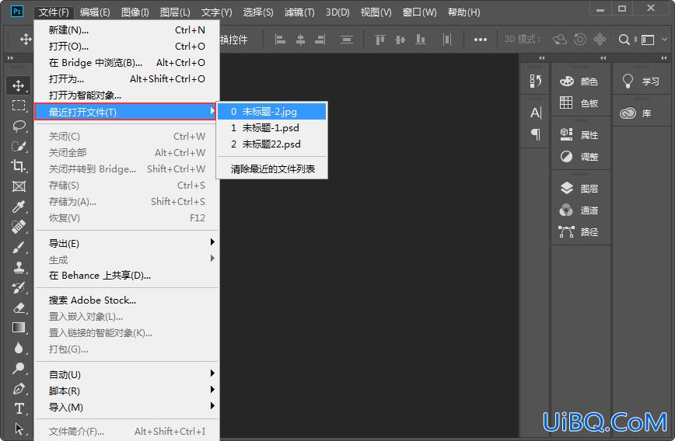This screenshot has height=441, width=675.
Task: Select the Frame tool
Action: (19, 186)
